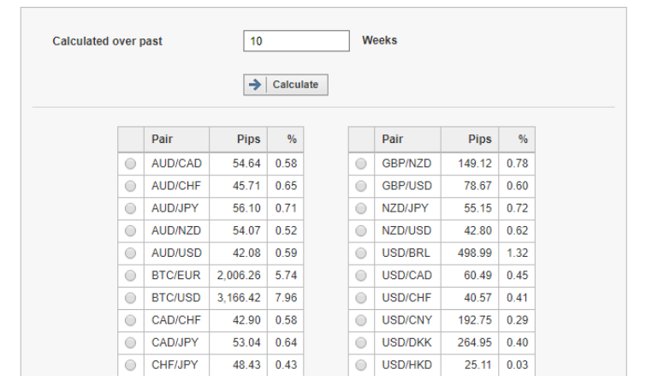Click the blue arrow icon beside Calculate
The width and height of the screenshot is (652, 381).
(254, 85)
